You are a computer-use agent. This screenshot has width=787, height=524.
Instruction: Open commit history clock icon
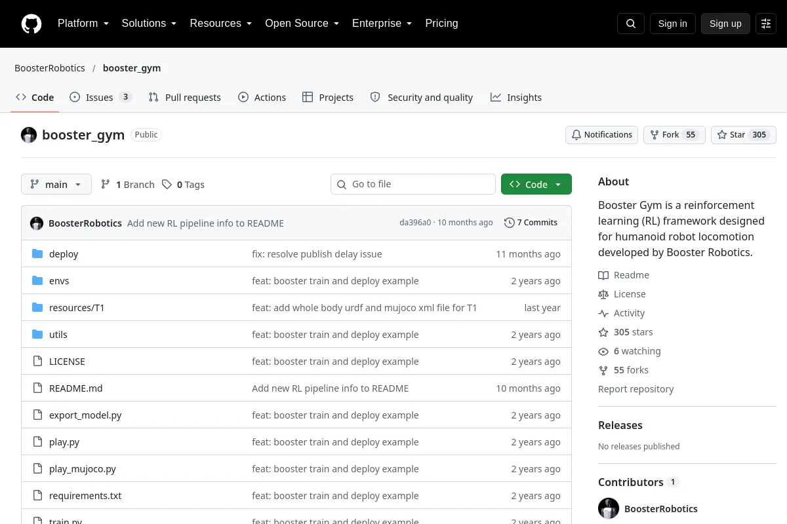click(x=509, y=223)
